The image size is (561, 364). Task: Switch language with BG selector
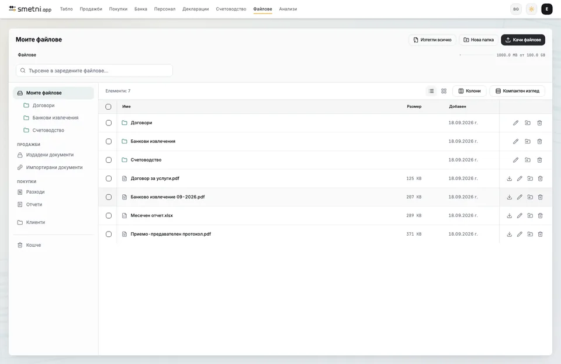[516, 9]
